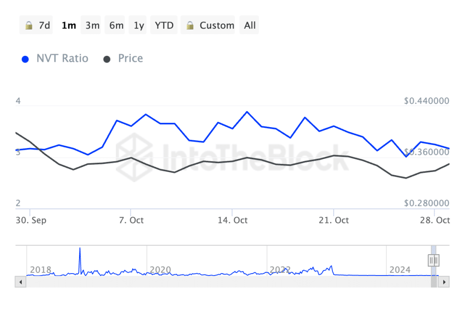Click the $0.360000 price axis label

pos(426,152)
